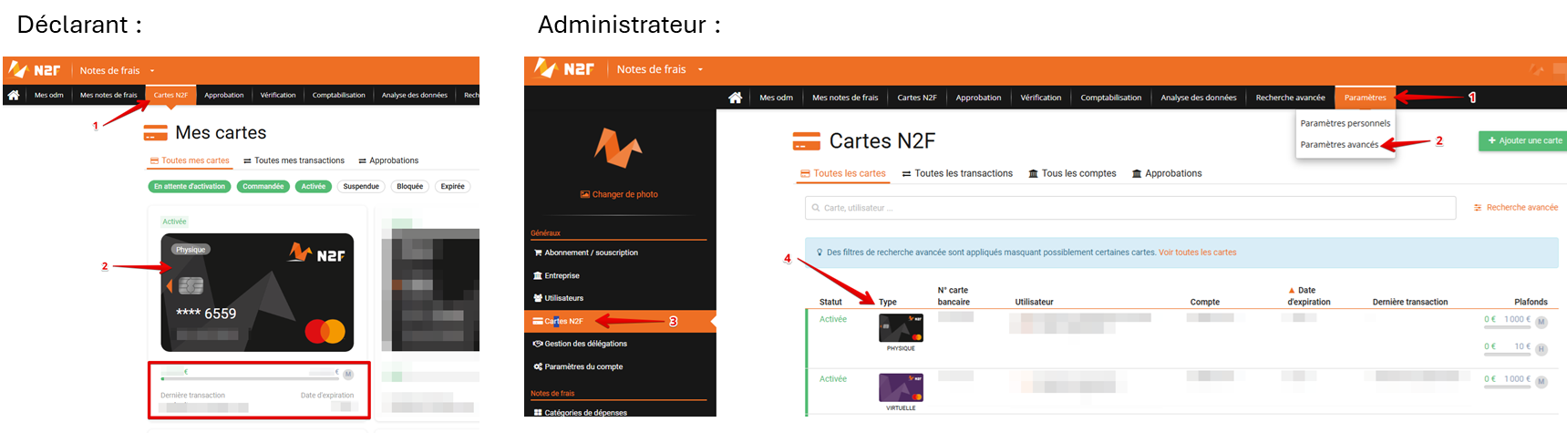The width and height of the screenshot is (1567, 433).
Task: Collapse the Paramètres menu in the admin nav bar
Action: click(x=1365, y=98)
